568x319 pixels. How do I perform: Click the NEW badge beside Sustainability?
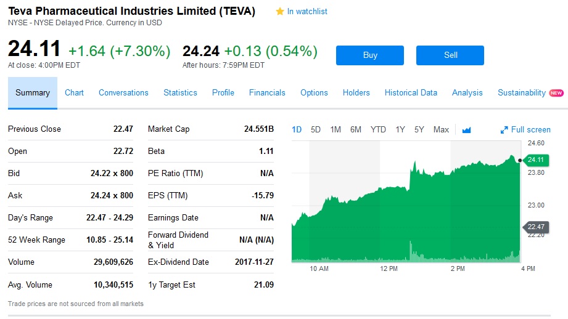[x=556, y=93]
